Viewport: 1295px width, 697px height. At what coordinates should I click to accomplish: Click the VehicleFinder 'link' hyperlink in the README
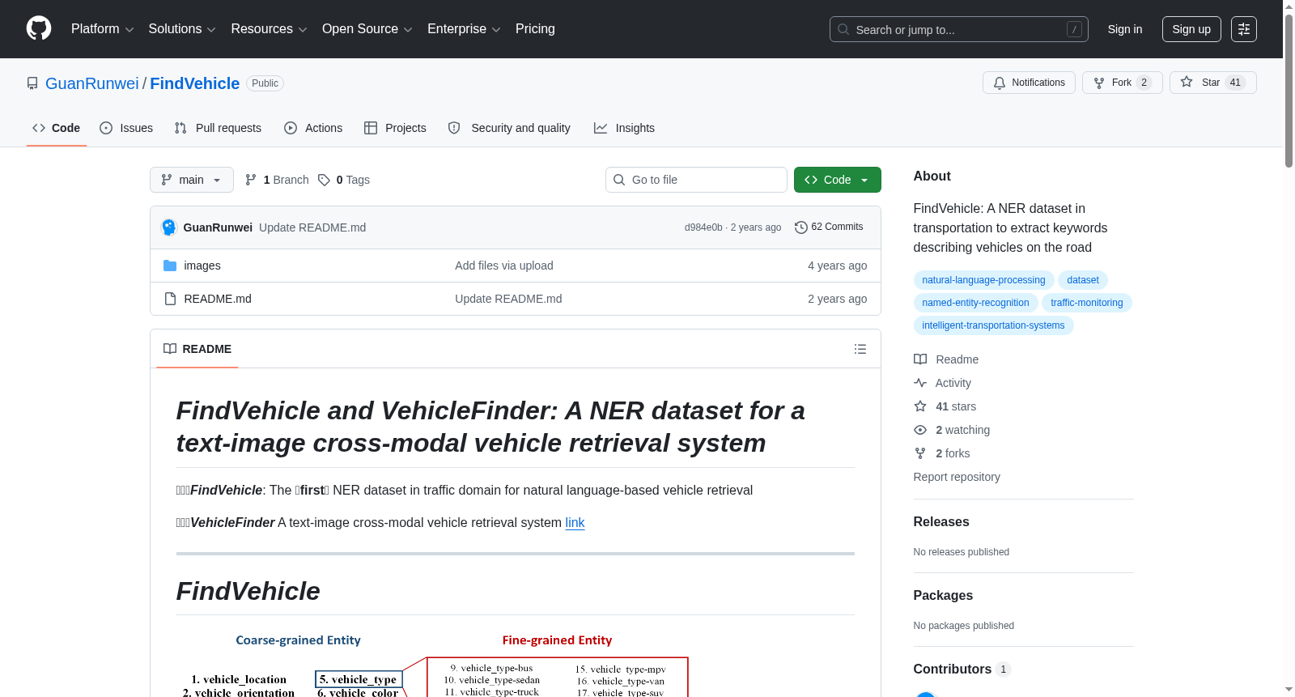(x=575, y=523)
